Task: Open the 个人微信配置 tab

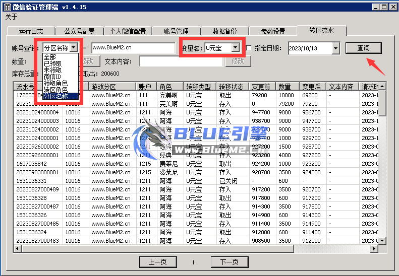Action: [x=128, y=31]
